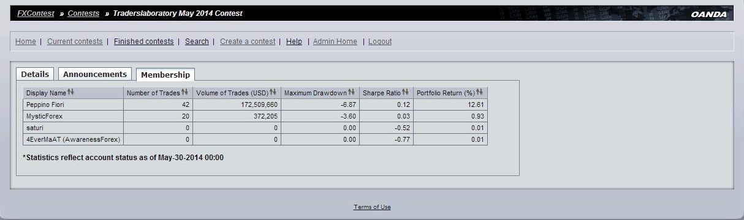Select the Membership tab
The width and height of the screenshot is (744, 220).
(x=165, y=75)
